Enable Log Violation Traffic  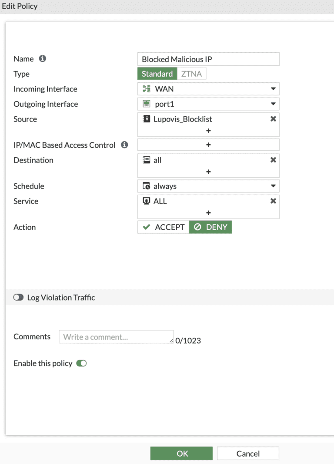coord(18,297)
